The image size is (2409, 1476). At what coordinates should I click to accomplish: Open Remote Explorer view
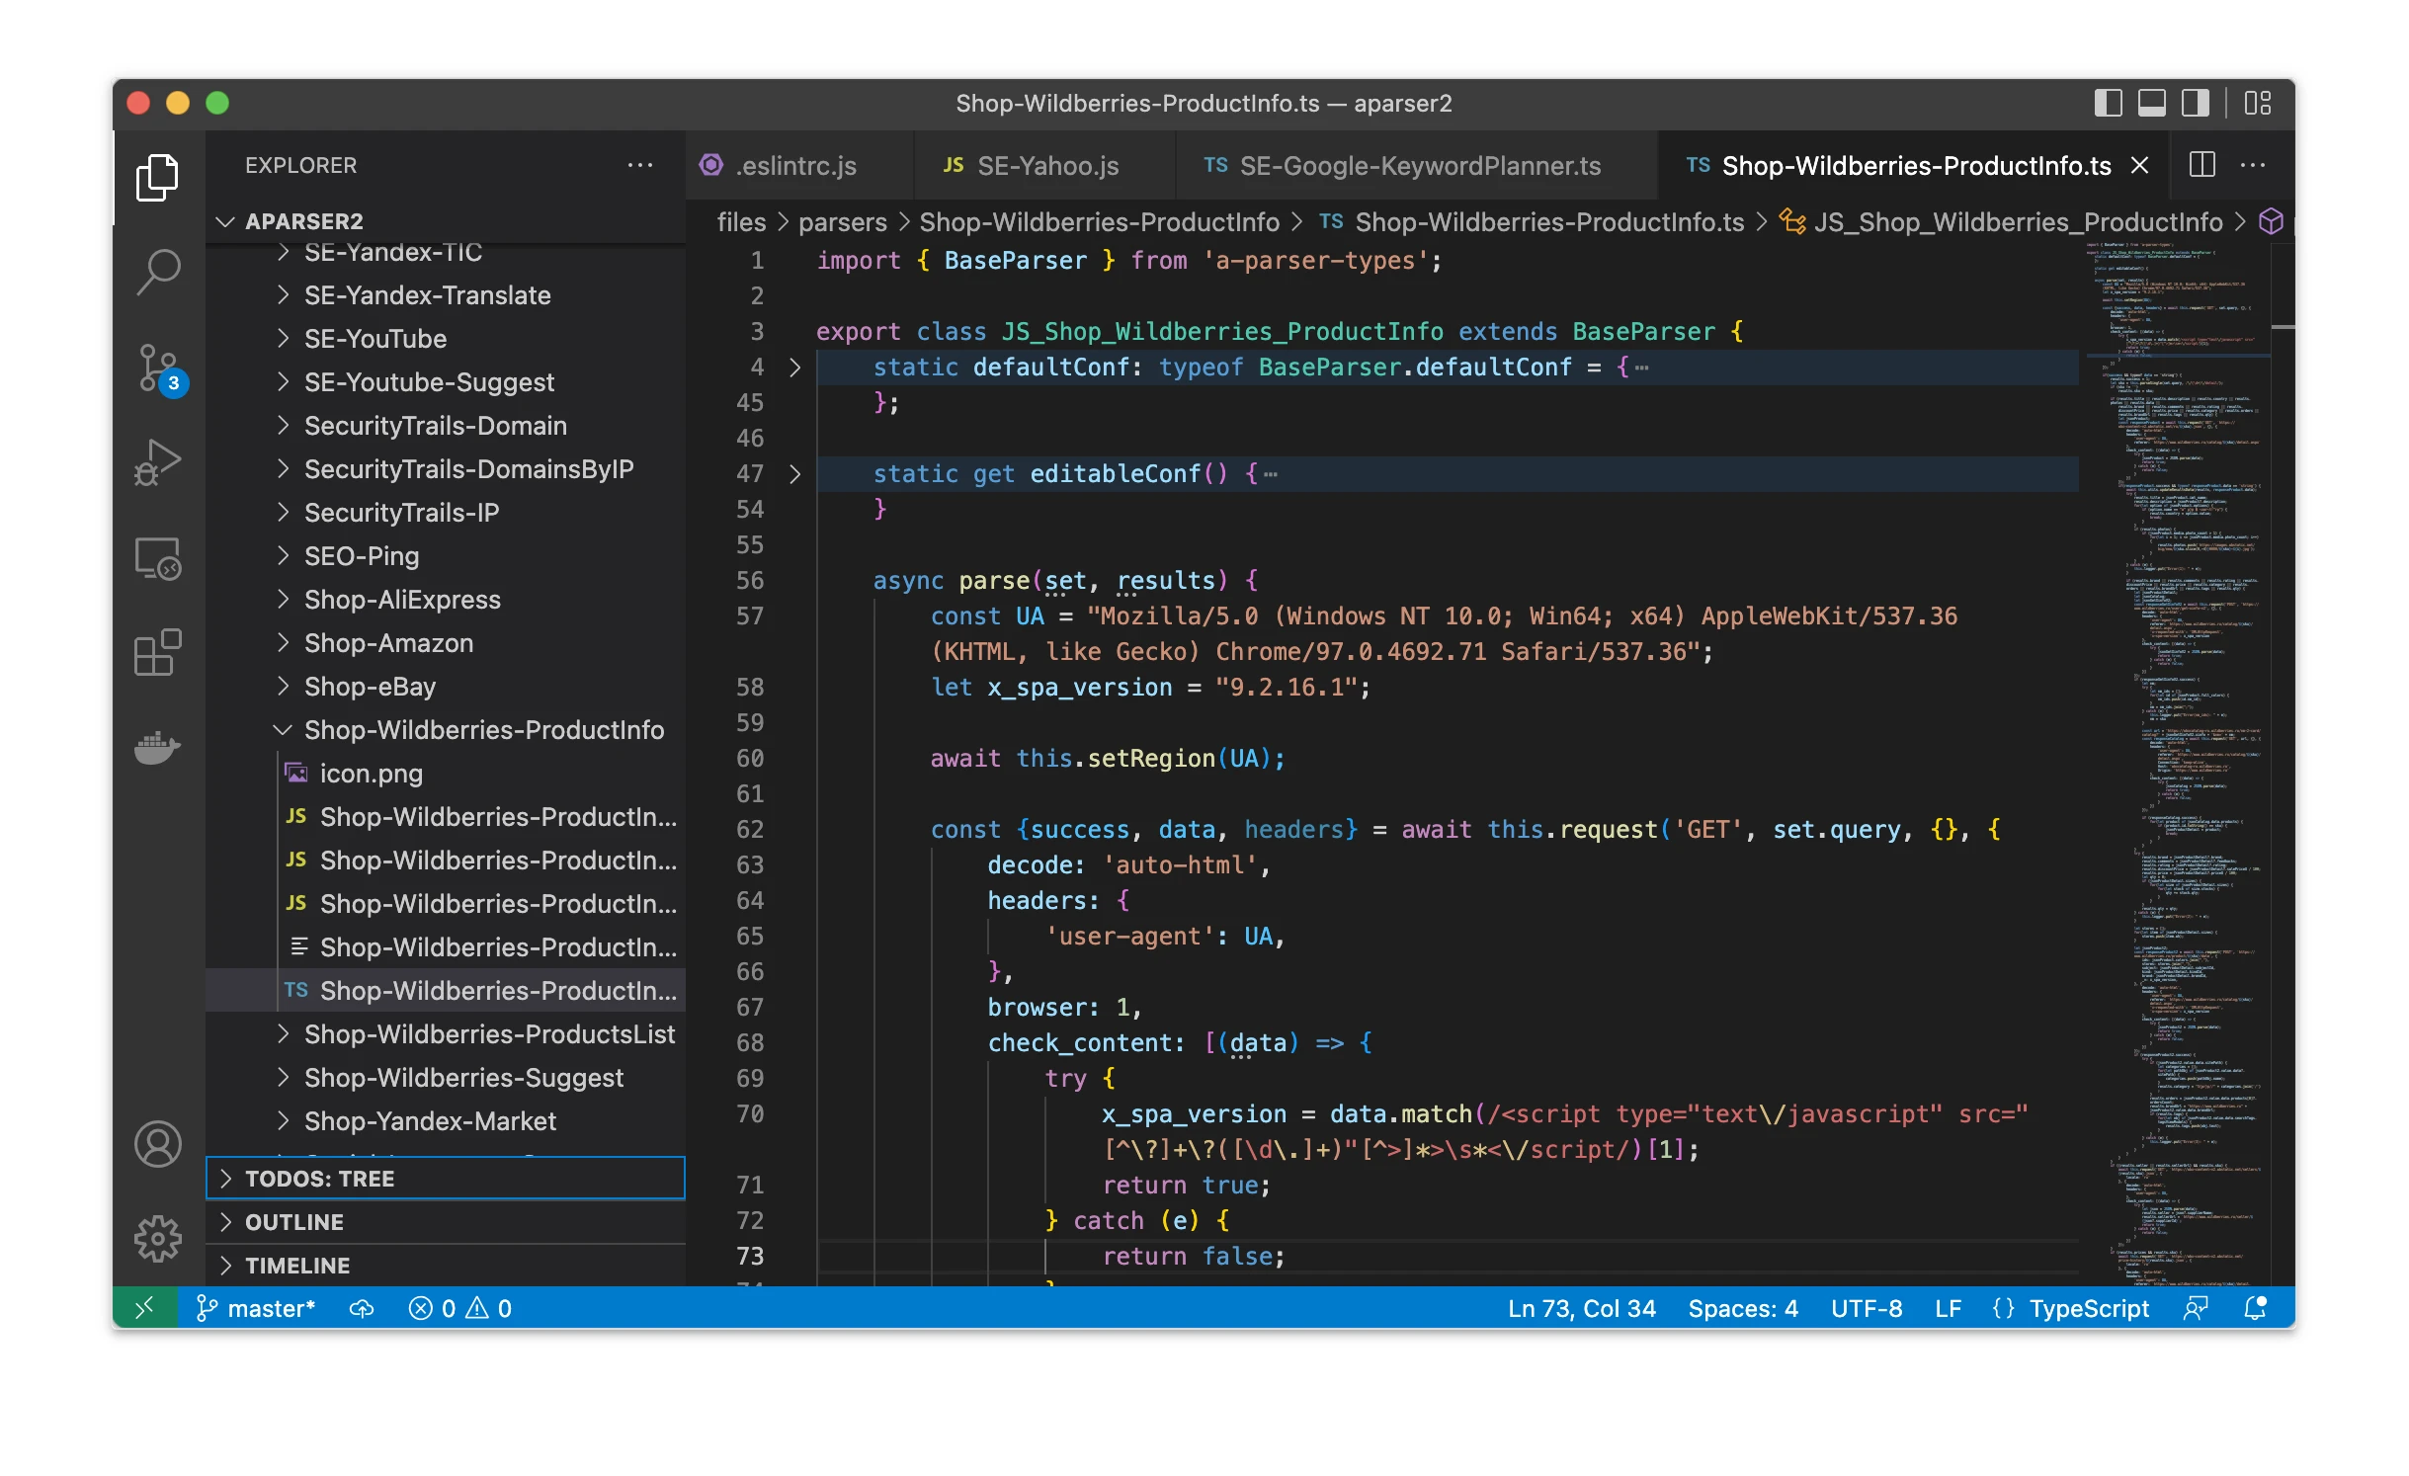(157, 558)
